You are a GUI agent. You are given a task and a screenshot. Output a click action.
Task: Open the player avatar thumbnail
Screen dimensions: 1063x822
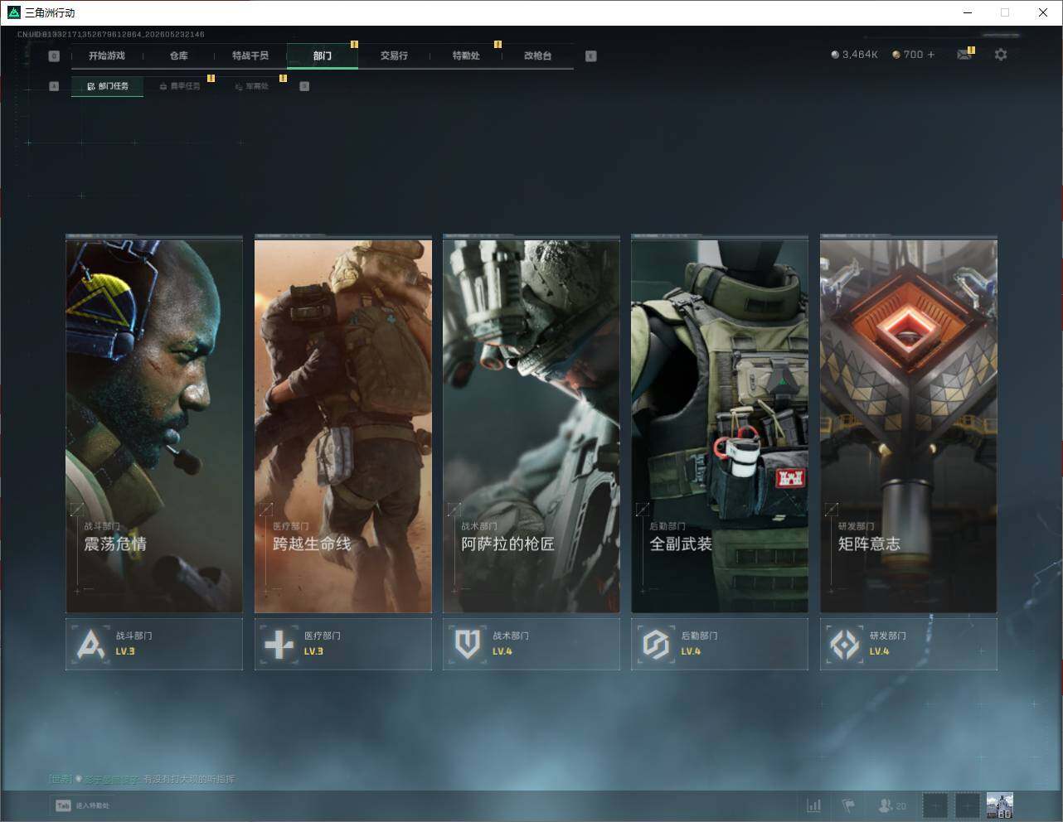tap(1000, 805)
